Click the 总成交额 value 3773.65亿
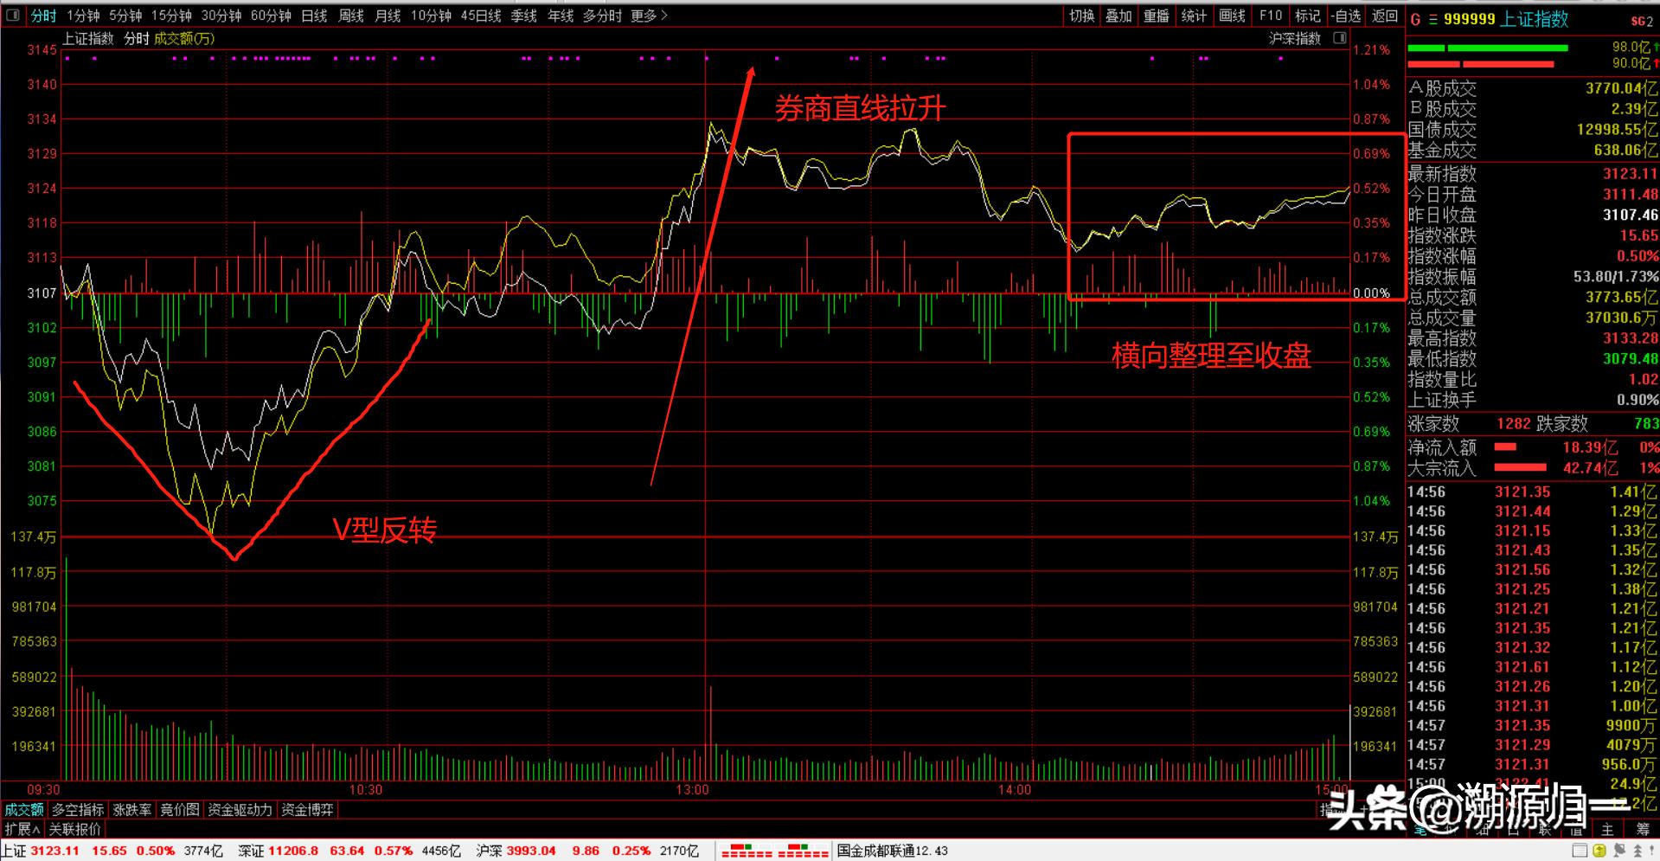The width and height of the screenshot is (1660, 861). point(1622,298)
